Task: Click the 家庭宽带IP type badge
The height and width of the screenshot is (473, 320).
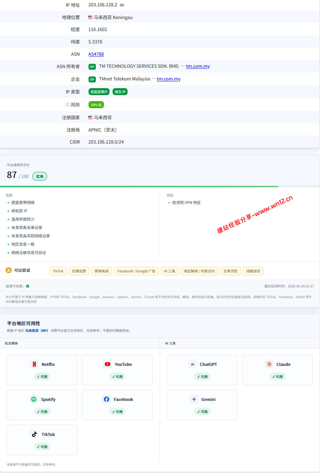Action: pyautogui.click(x=99, y=92)
